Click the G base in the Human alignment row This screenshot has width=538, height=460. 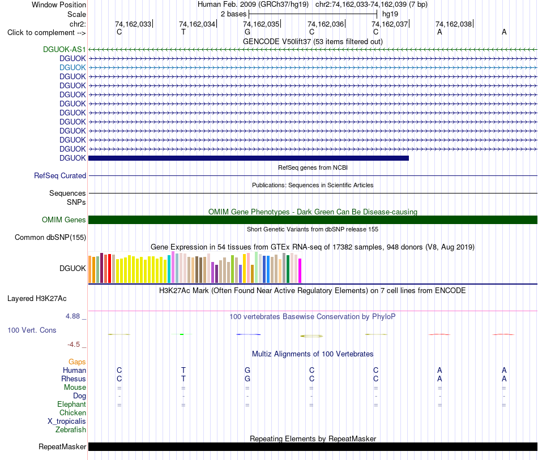247,370
